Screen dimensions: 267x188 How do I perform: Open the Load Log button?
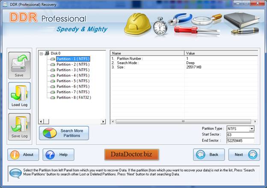tap(19, 96)
